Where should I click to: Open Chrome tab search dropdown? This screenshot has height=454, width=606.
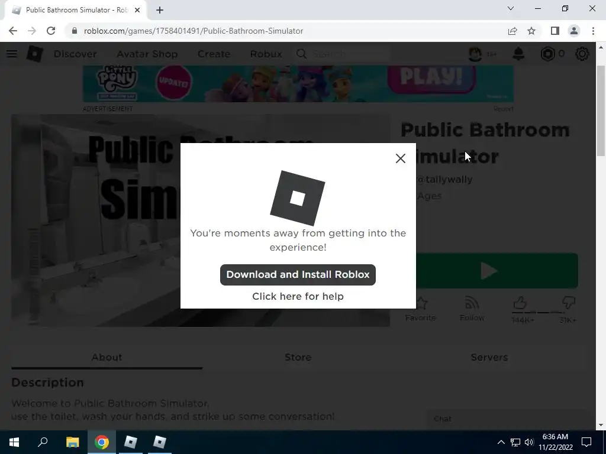[x=511, y=8]
